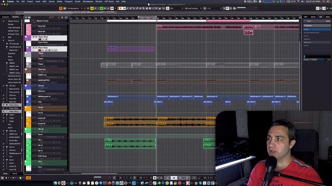Open the MIDI menu
This screenshot has width=332, height=186.
coord(44,1)
